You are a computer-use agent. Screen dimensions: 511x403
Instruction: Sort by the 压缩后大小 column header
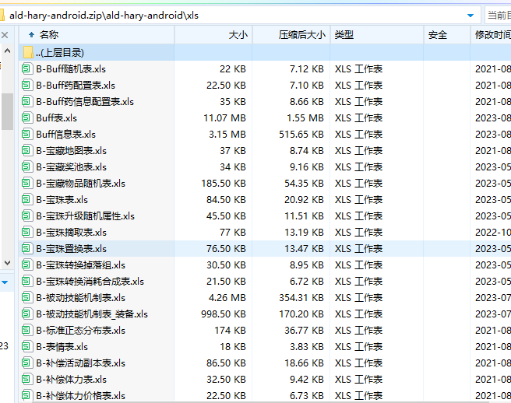(301, 34)
